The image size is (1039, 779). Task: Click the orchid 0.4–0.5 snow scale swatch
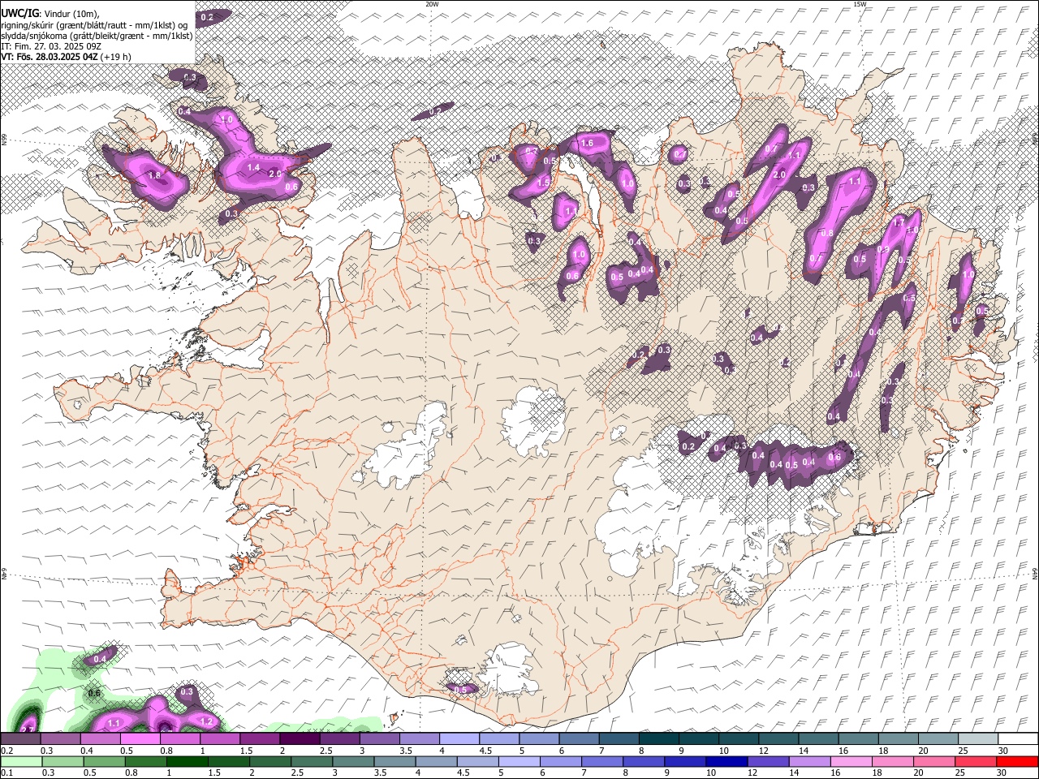click(101, 738)
